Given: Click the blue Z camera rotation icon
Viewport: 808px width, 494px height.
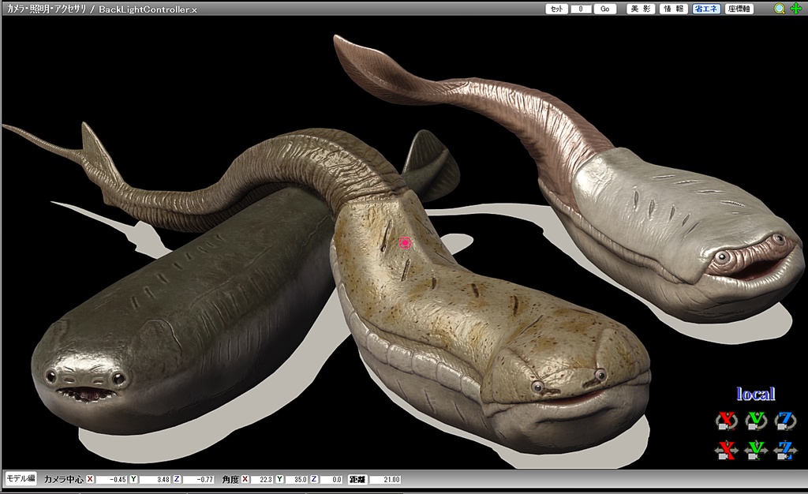Looking at the screenshot, I should pos(785,420).
